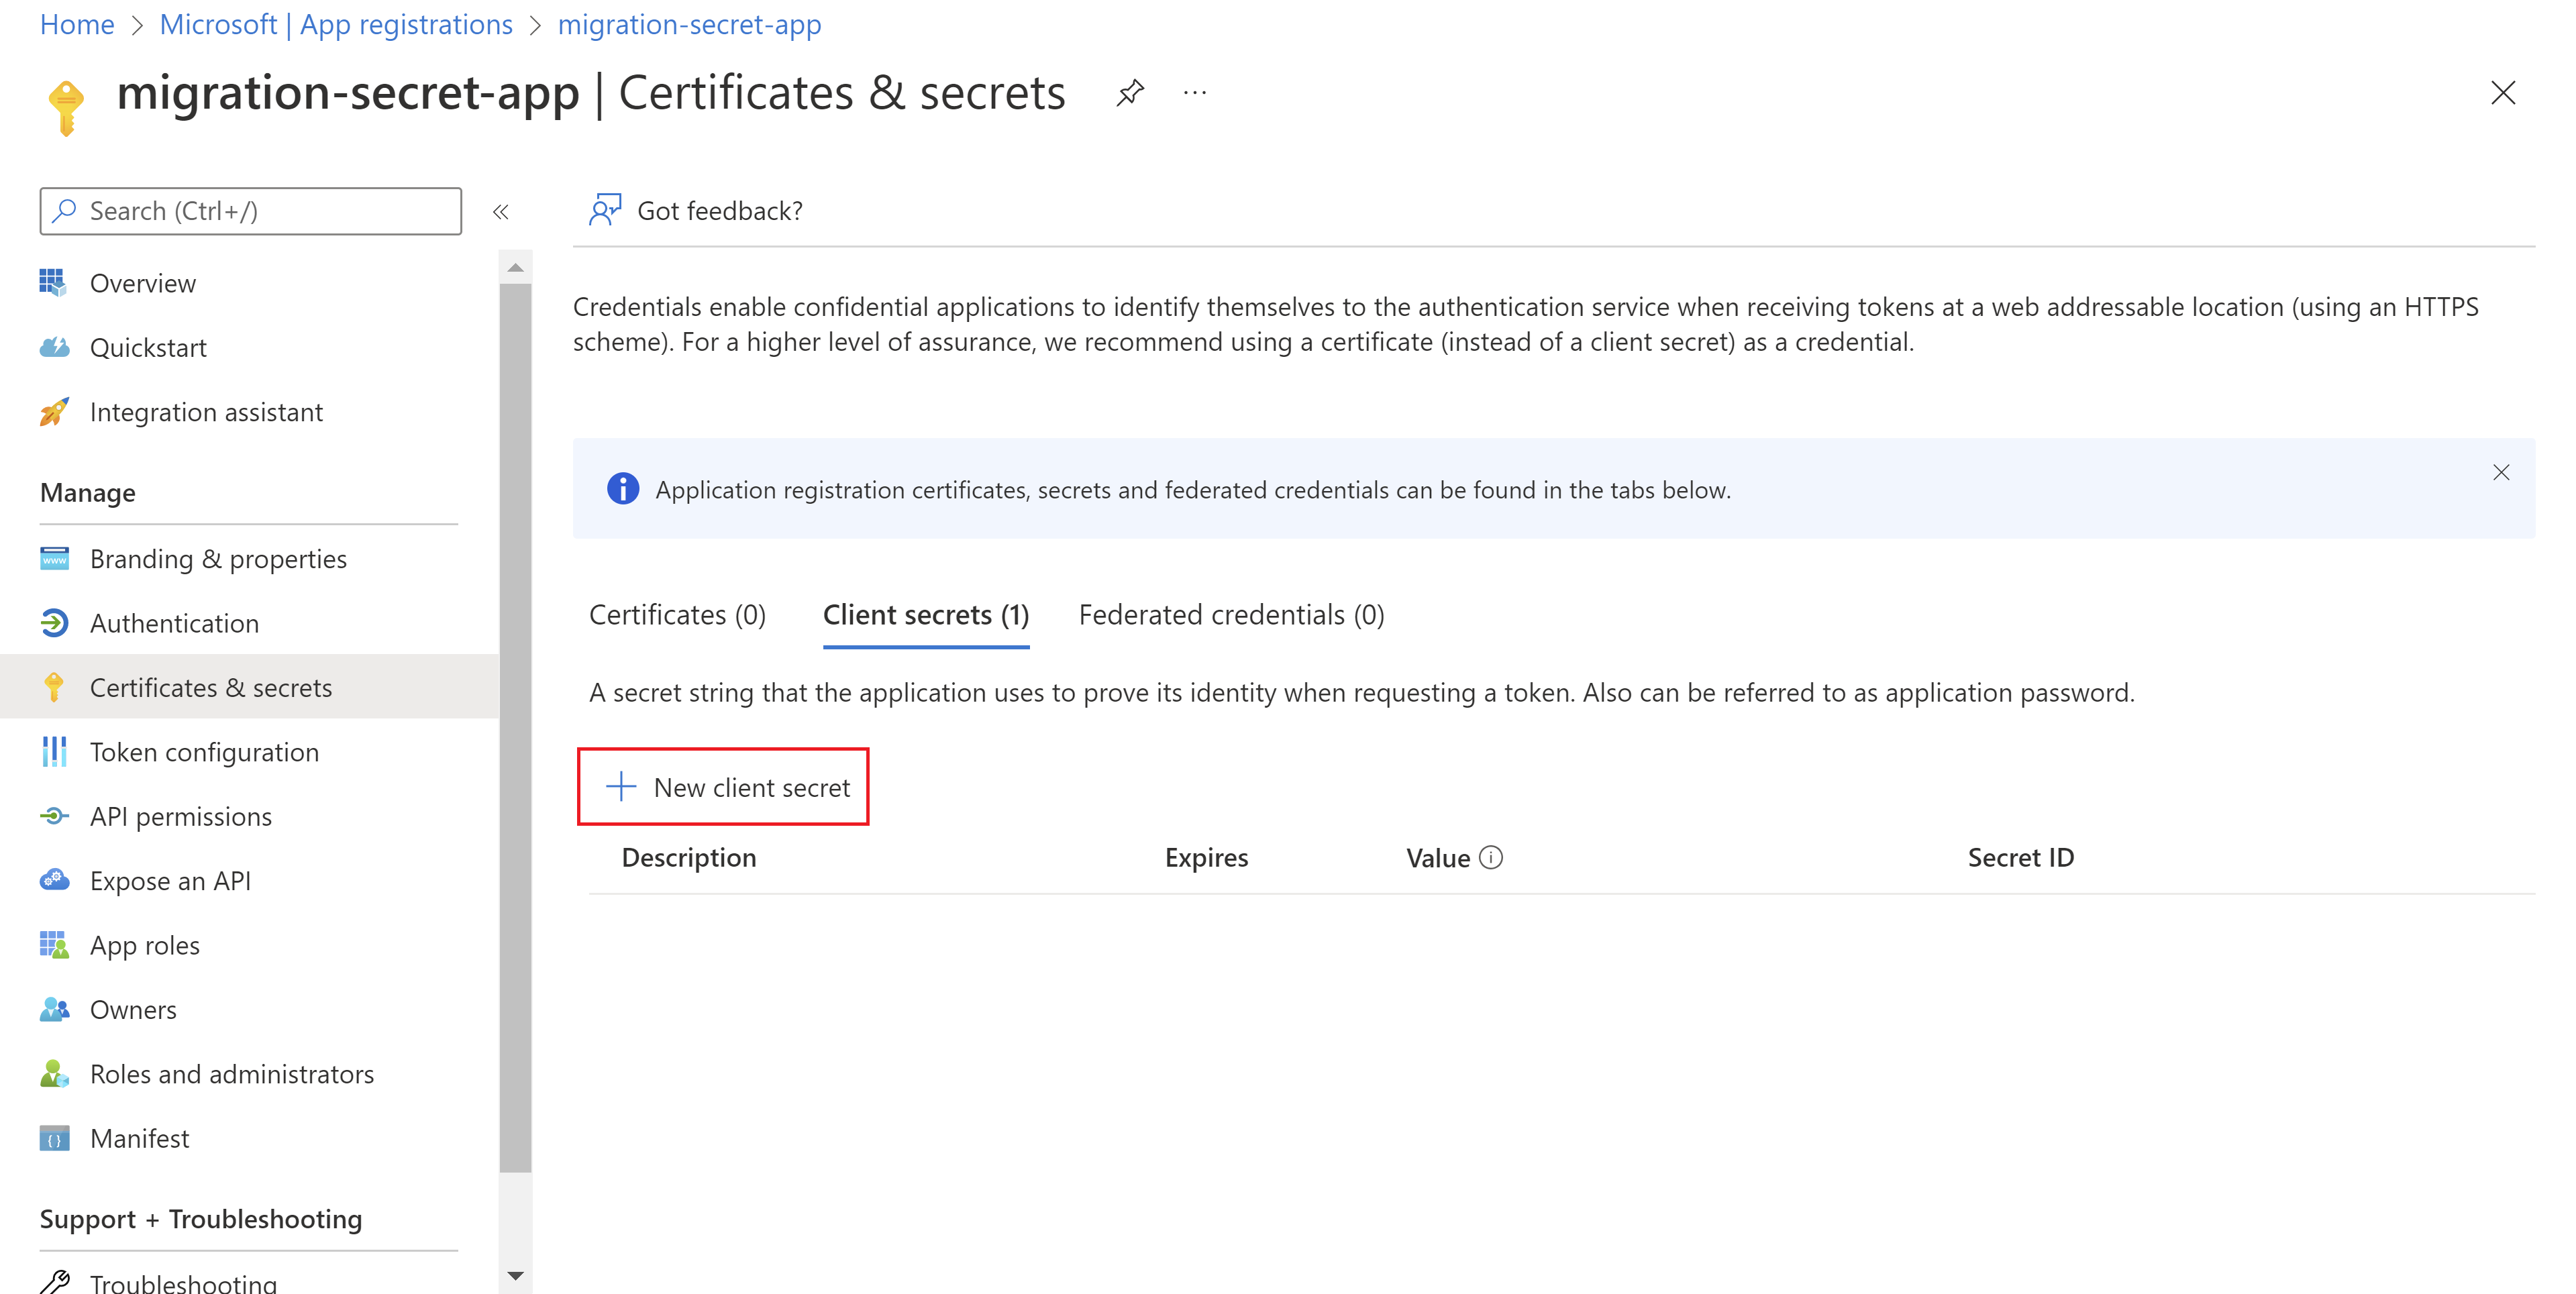Image resolution: width=2576 pixels, height=1294 pixels.
Task: Open migration-secret-app breadcrumb link
Action: click(x=689, y=24)
